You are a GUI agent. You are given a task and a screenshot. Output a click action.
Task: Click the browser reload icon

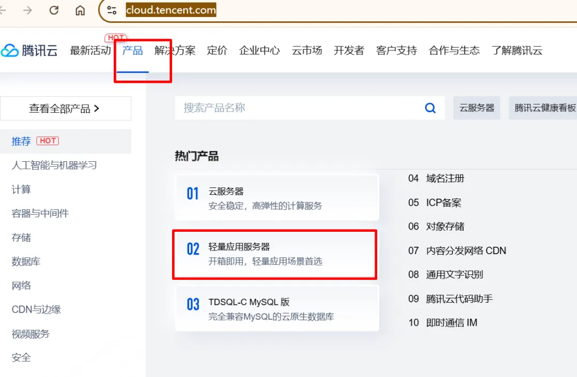[54, 10]
